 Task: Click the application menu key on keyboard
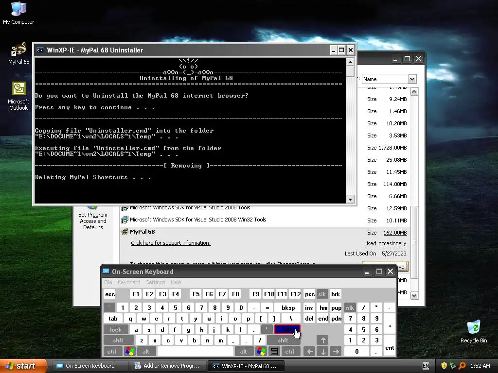(274, 352)
